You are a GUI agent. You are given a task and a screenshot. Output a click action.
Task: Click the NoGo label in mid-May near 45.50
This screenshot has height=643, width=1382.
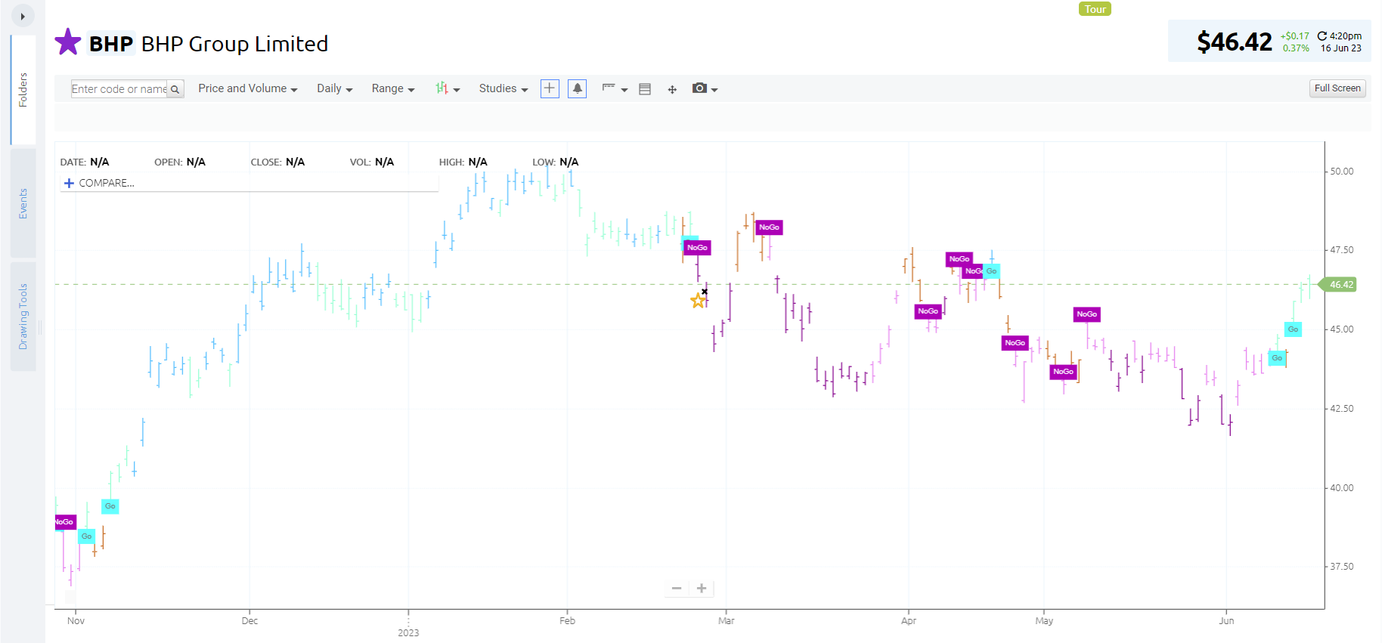coord(1086,314)
